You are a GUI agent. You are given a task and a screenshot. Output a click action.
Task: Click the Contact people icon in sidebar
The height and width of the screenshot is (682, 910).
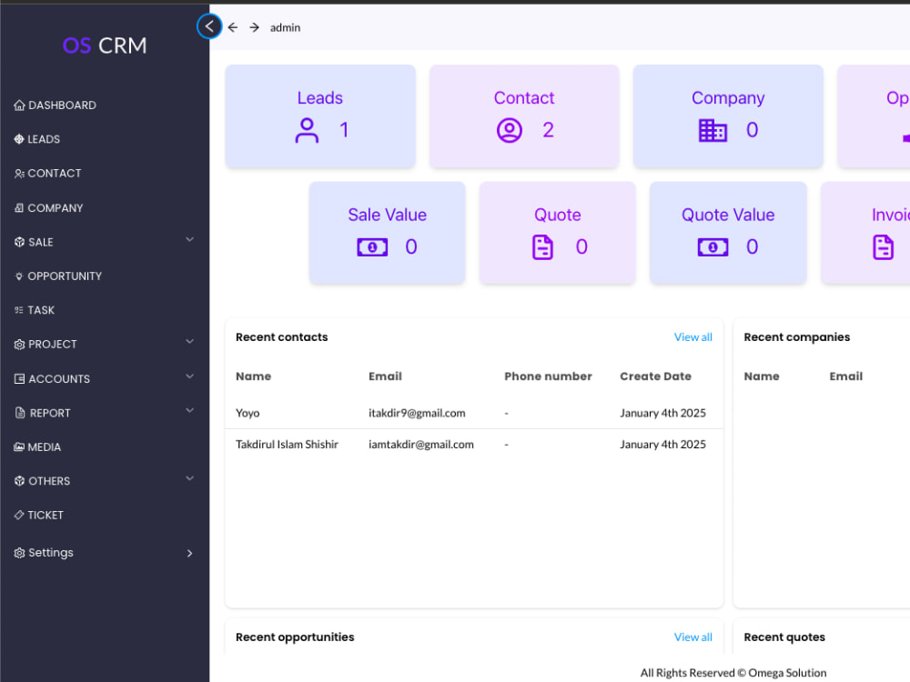coord(19,174)
